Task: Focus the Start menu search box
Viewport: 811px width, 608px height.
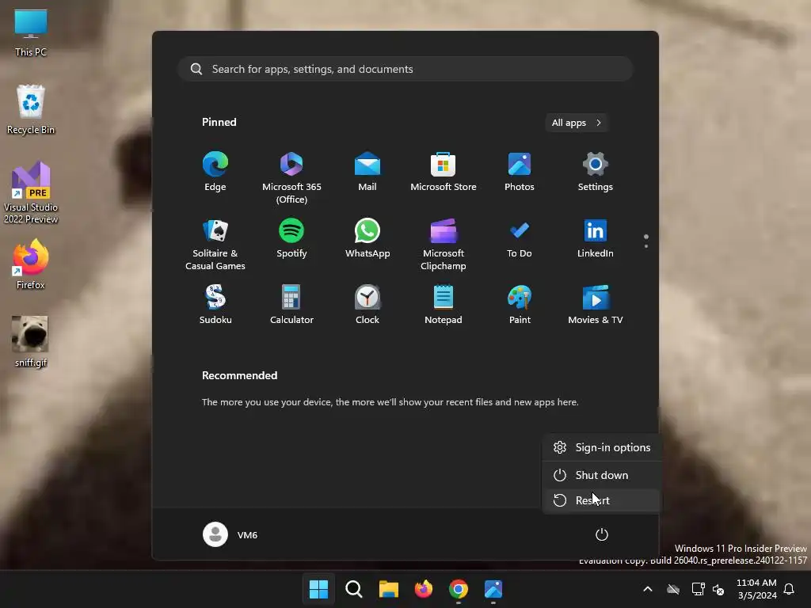Action: [x=405, y=69]
